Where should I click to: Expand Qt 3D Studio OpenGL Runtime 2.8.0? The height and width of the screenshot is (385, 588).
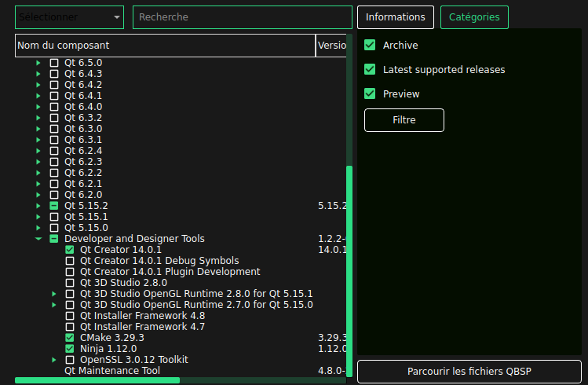54,294
